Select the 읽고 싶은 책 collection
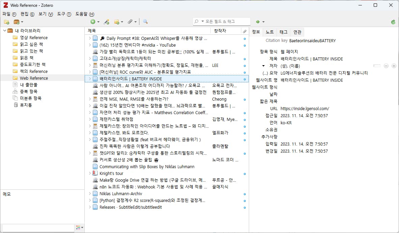399x233 pixels. click(31, 44)
